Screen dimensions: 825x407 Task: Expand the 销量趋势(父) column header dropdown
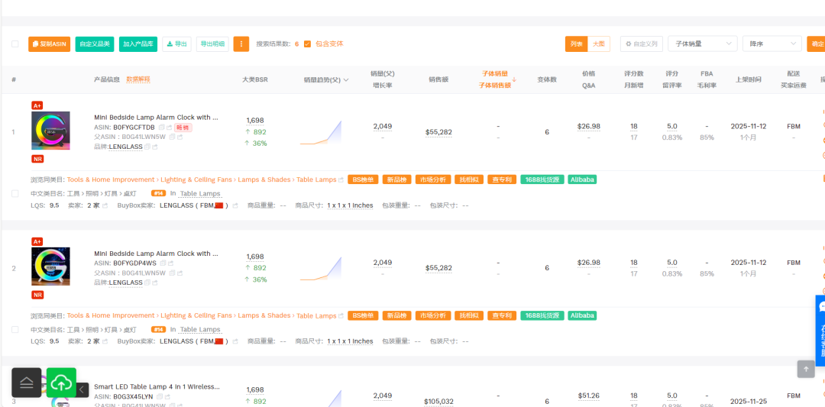(346, 80)
